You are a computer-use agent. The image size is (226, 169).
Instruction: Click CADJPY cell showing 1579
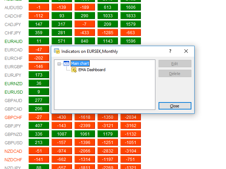click(x=131, y=24)
